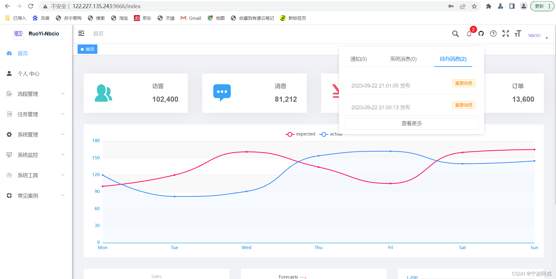The image size is (556, 279).
Task: Toggle fullscreen with the expand icon
Action: pyautogui.click(x=506, y=33)
